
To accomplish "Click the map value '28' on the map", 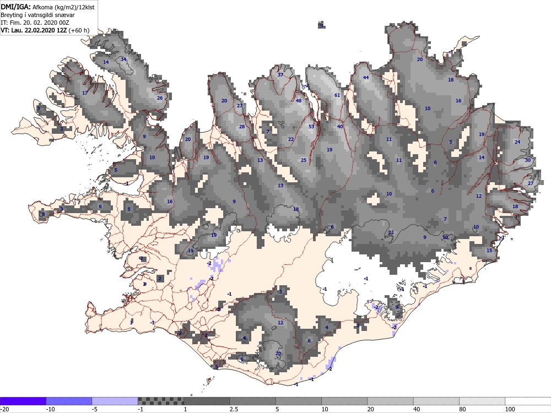I will click(x=242, y=127).
